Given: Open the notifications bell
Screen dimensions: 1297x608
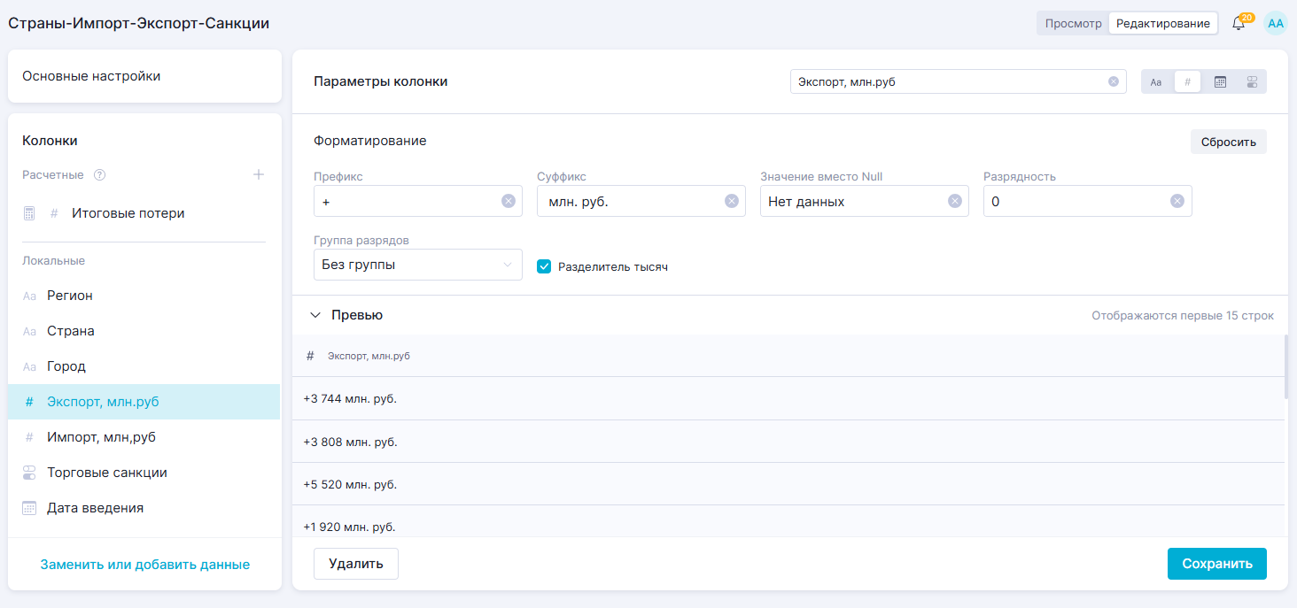Looking at the screenshot, I should click(x=1239, y=24).
